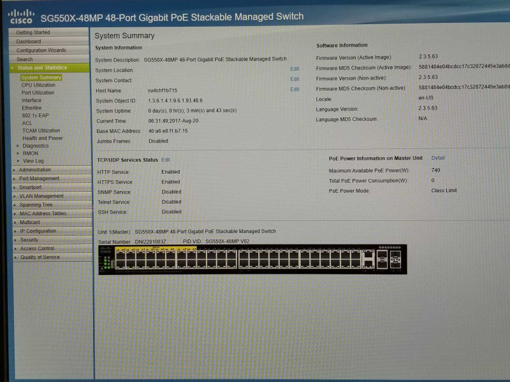510x382 pixels.
Task: Click Language MD5 Checksum N/A value
Action: (423, 118)
